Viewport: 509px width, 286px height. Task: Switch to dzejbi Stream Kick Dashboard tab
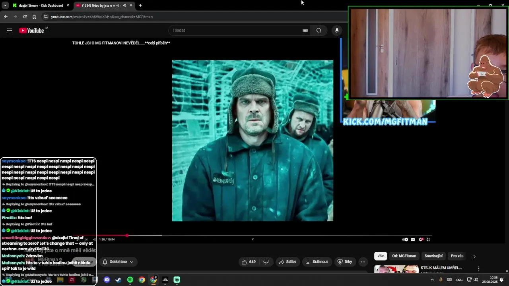pos(41,6)
